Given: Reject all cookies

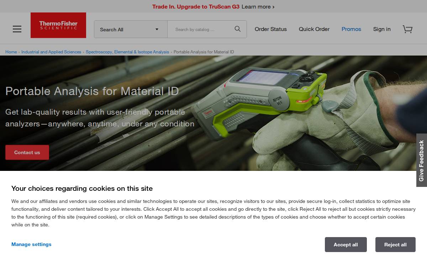Looking at the screenshot, I should [395, 245].
